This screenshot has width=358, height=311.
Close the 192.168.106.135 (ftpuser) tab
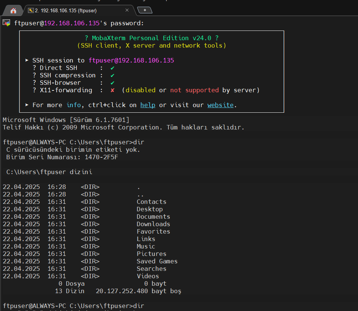127,10
